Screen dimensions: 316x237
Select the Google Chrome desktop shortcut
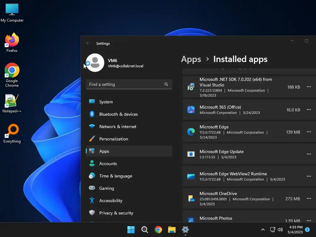coord(12,75)
